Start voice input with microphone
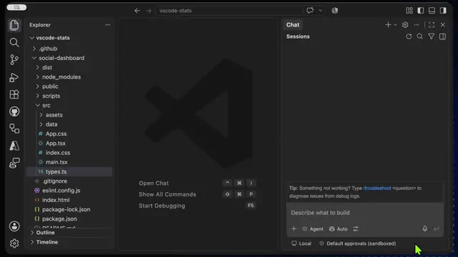Image resolution: width=458 pixels, height=257 pixels. pyautogui.click(x=424, y=228)
